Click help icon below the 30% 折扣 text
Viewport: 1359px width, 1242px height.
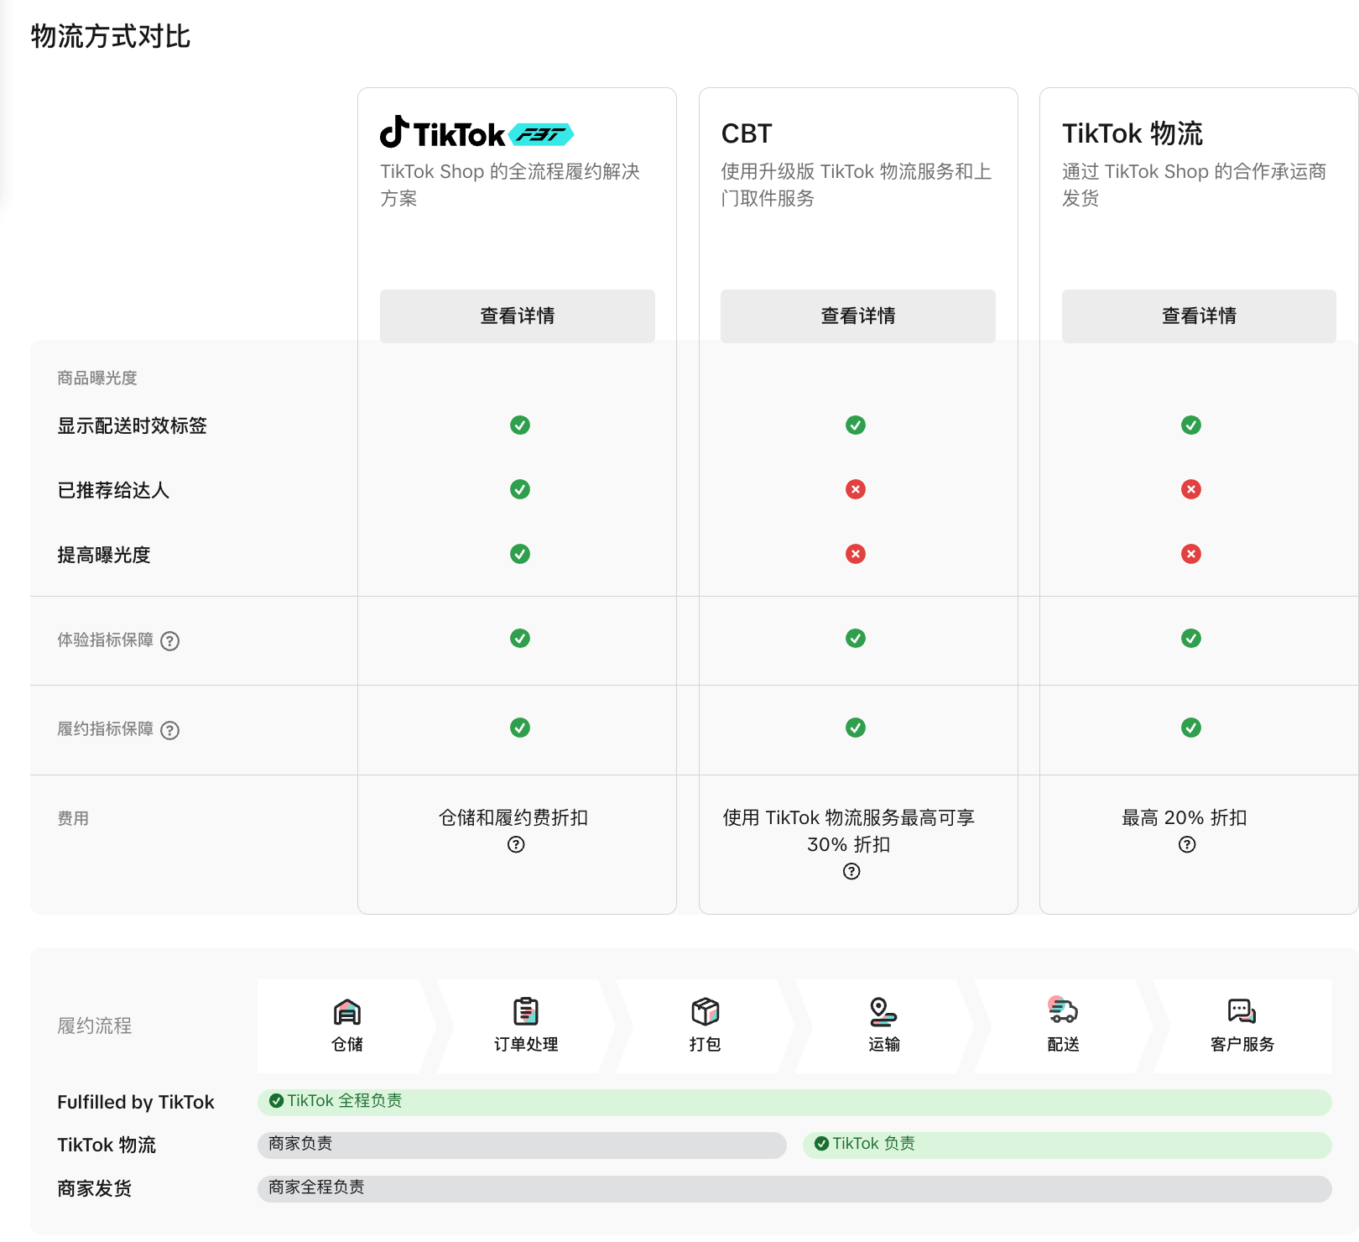851,871
